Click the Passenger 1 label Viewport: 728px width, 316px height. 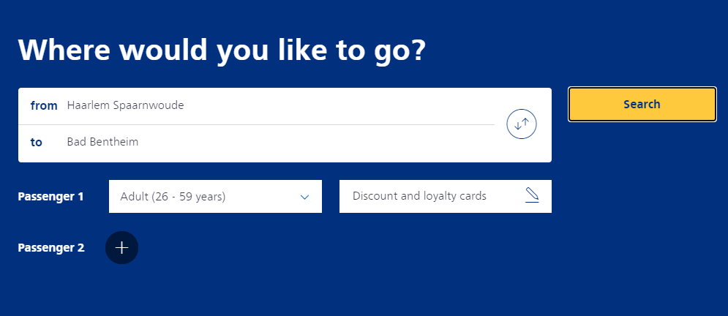50,197
